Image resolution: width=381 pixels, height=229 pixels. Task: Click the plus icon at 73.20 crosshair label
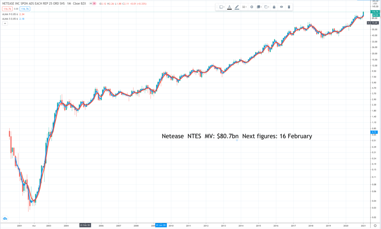[369, 23]
